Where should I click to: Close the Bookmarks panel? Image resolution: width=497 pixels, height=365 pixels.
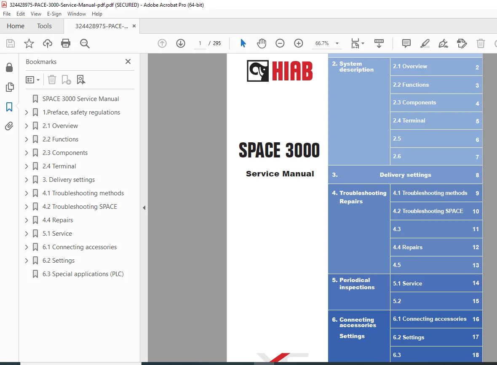coord(128,61)
